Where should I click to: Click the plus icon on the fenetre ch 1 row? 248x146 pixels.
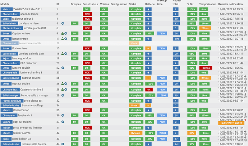[x=63, y=116]
